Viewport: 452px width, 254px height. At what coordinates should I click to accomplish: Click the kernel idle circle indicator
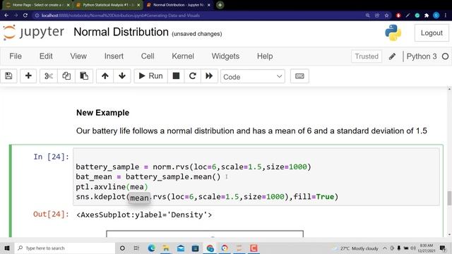[445, 56]
